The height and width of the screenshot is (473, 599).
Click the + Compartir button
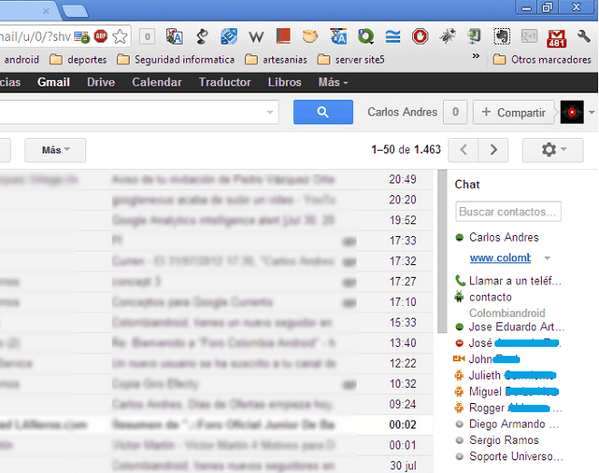coord(514,113)
